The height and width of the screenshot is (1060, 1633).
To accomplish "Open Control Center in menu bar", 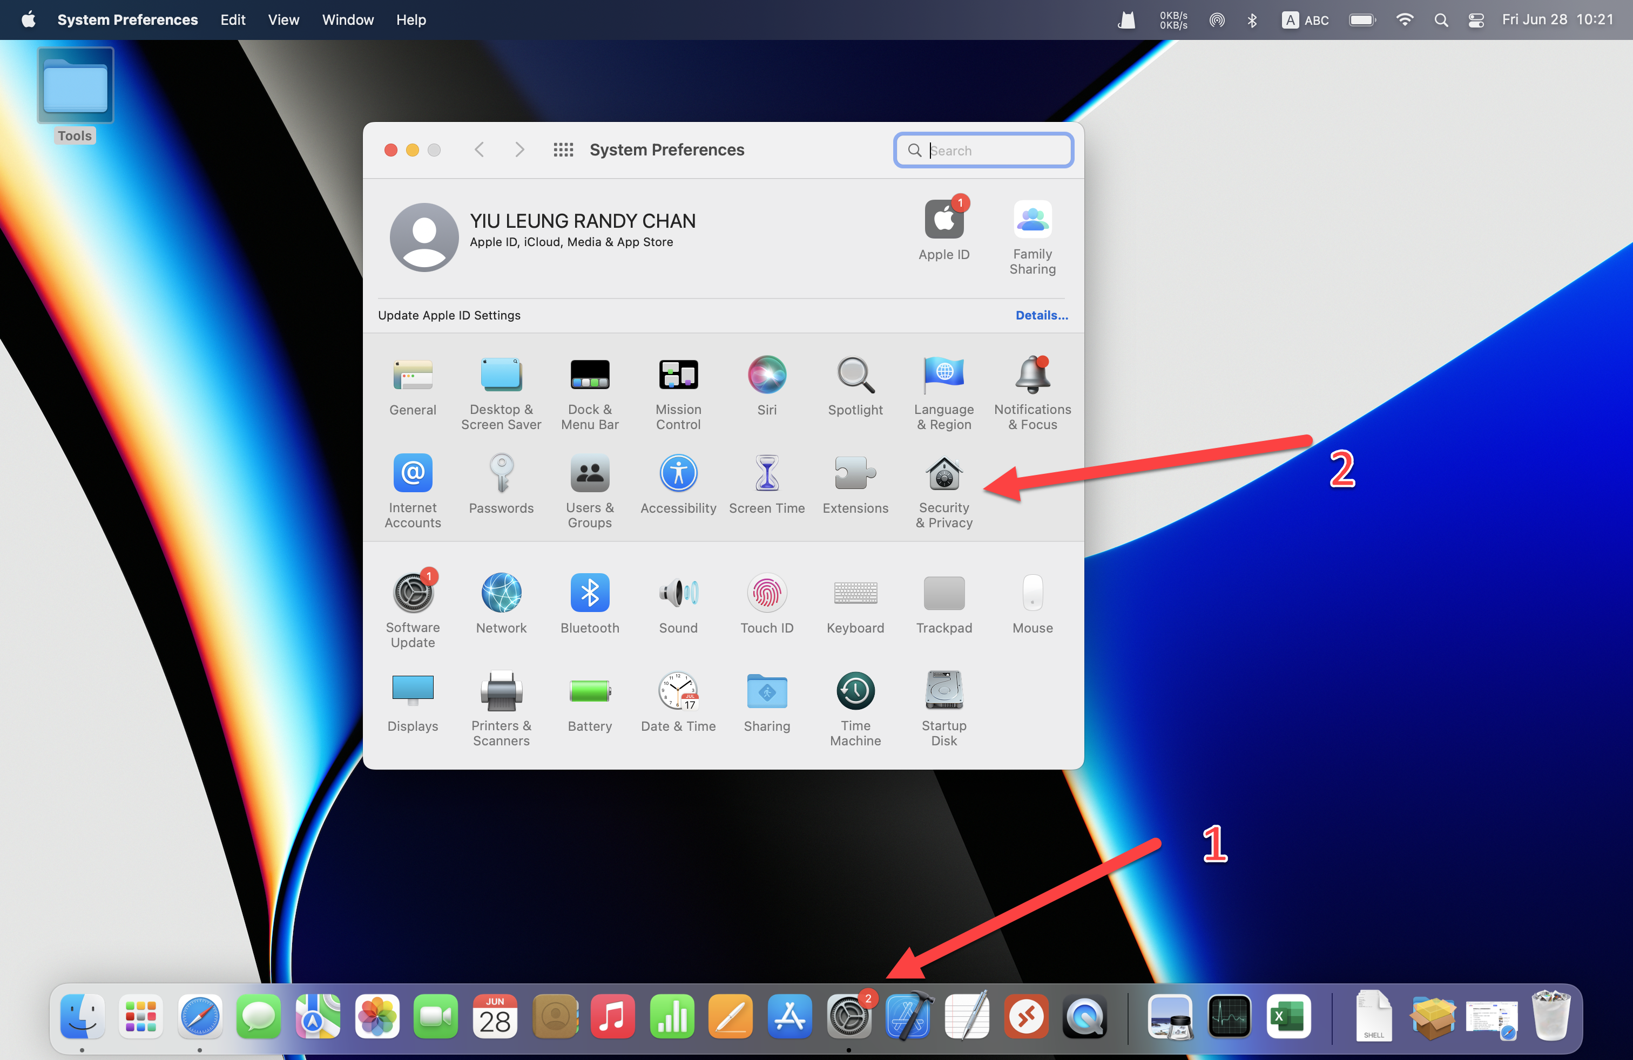I will tap(1476, 20).
